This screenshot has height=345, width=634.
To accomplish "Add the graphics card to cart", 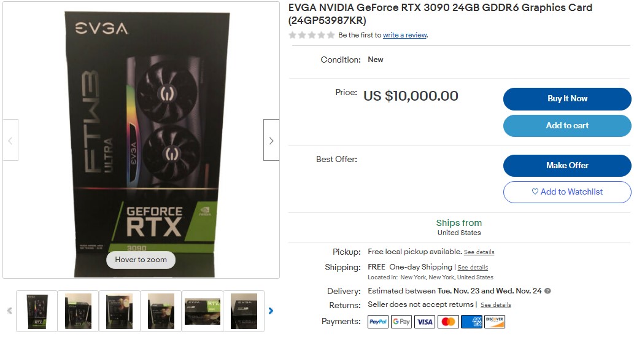I will pyautogui.click(x=567, y=126).
